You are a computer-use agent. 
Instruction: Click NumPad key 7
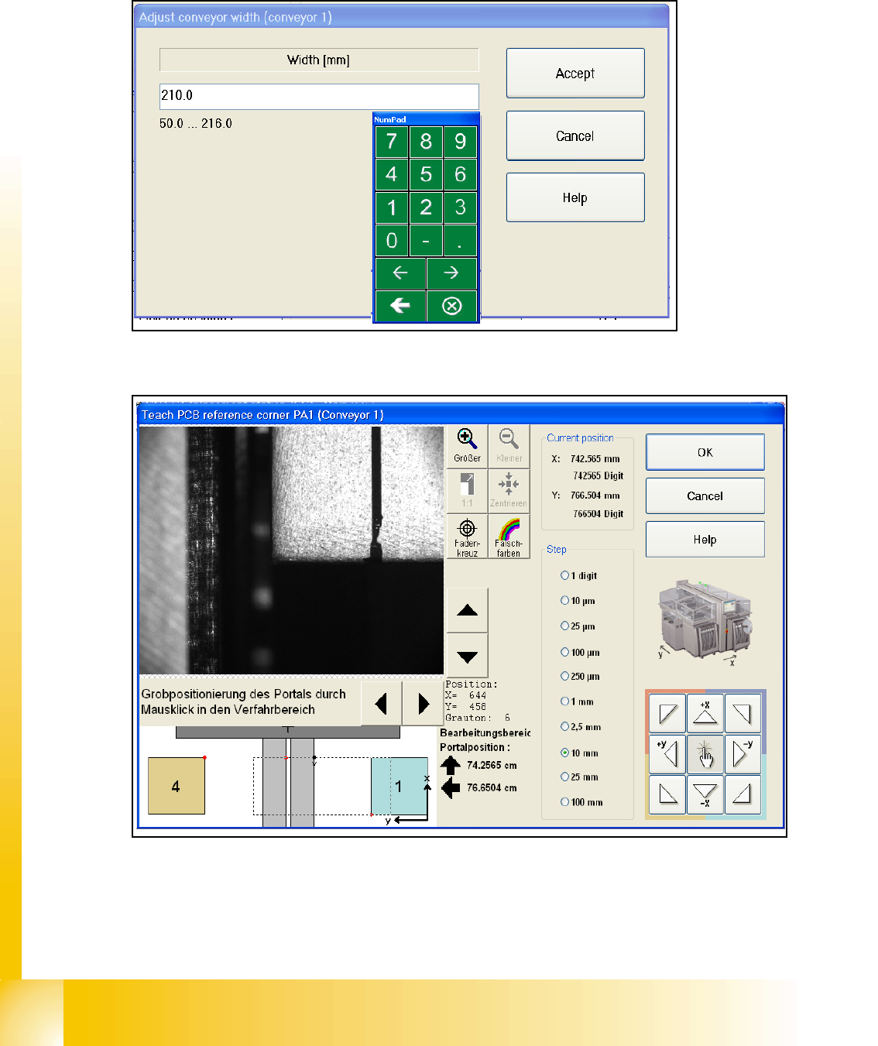tap(392, 142)
